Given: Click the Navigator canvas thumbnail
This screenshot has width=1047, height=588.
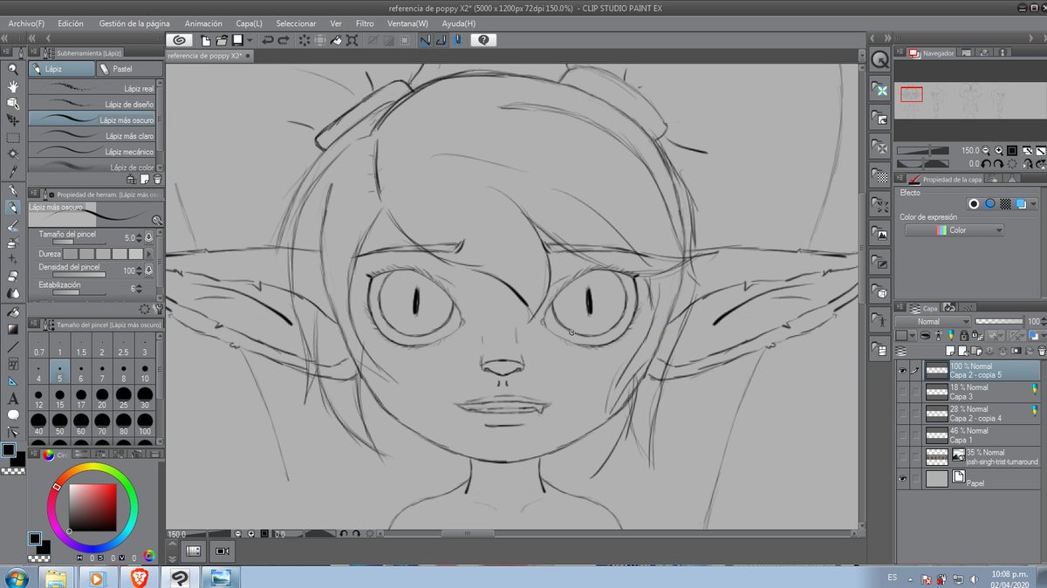Looking at the screenshot, I should [x=968, y=100].
